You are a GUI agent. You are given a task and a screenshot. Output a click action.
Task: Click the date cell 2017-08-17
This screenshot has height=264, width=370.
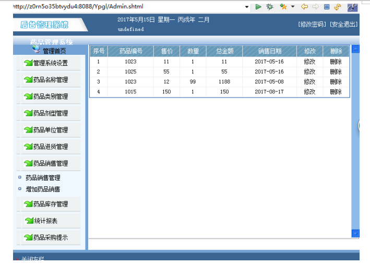269,92
